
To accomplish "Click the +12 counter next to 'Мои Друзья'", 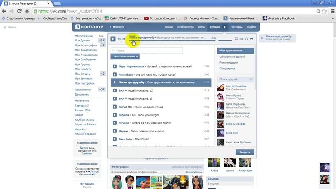I will click(x=102, y=40).
